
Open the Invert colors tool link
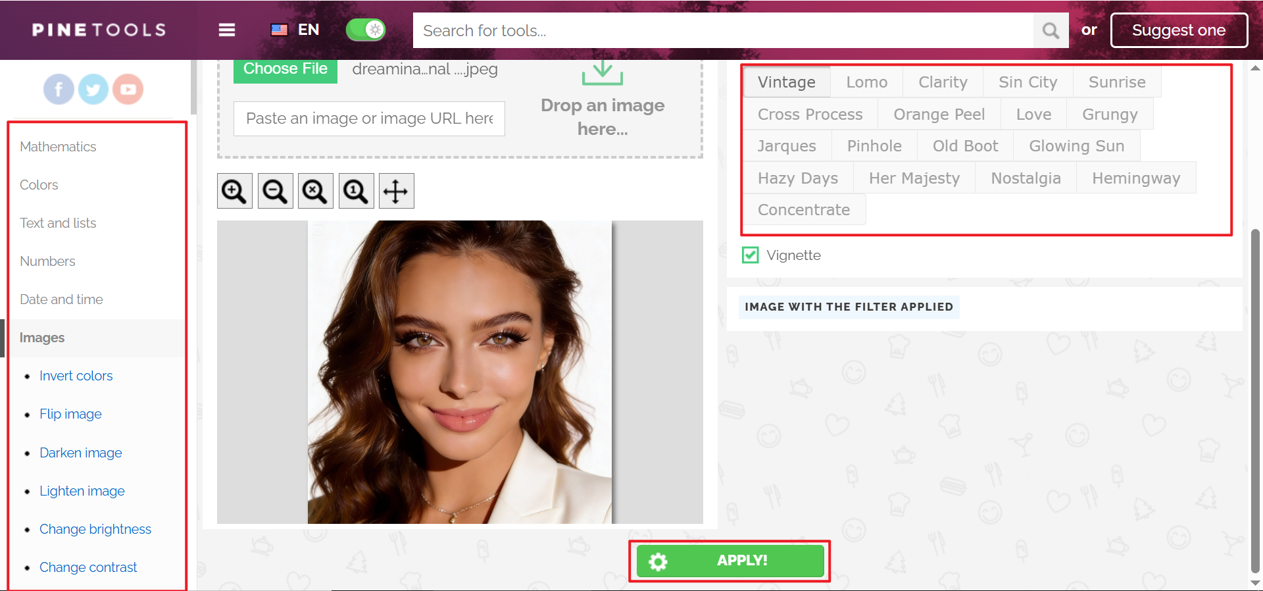tap(76, 376)
